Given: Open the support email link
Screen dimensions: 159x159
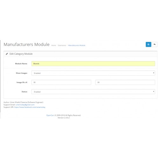Looking at the screenshot, I should 25,105.
